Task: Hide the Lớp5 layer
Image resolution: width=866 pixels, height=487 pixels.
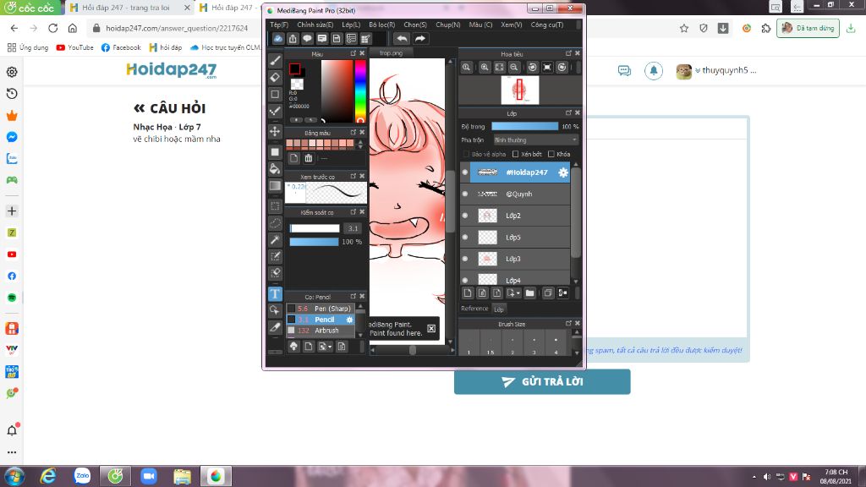Action: (x=465, y=237)
